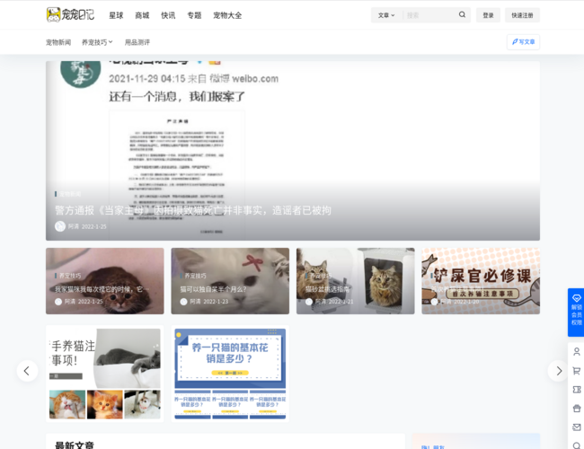
Task: Open the 铲屎官必修课 article card
Action: [x=481, y=281]
